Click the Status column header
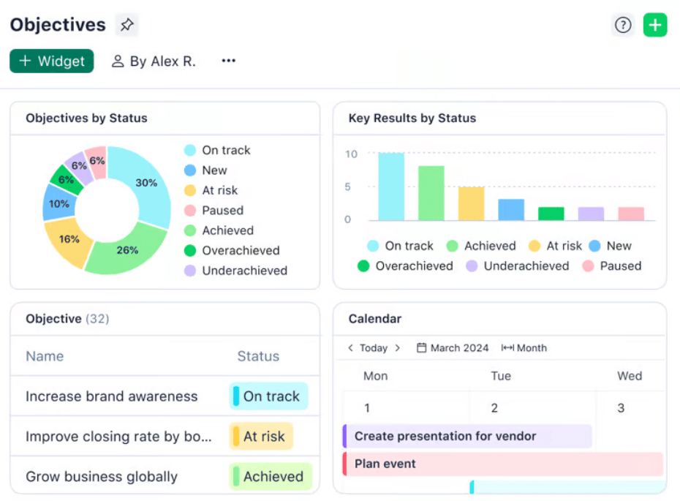This screenshot has height=501, width=680. pyautogui.click(x=258, y=356)
